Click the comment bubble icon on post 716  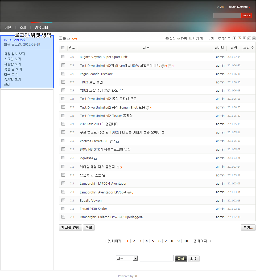click(x=118, y=167)
